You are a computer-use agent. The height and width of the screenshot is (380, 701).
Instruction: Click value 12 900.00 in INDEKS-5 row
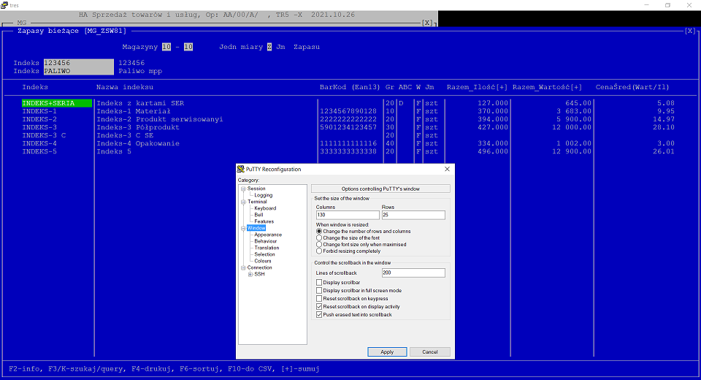click(x=571, y=151)
